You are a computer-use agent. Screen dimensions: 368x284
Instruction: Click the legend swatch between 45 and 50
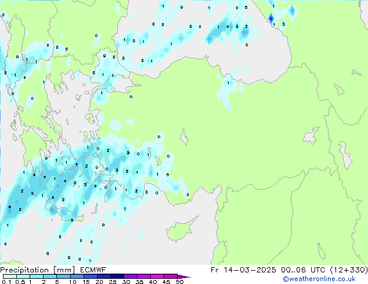pos(171,276)
